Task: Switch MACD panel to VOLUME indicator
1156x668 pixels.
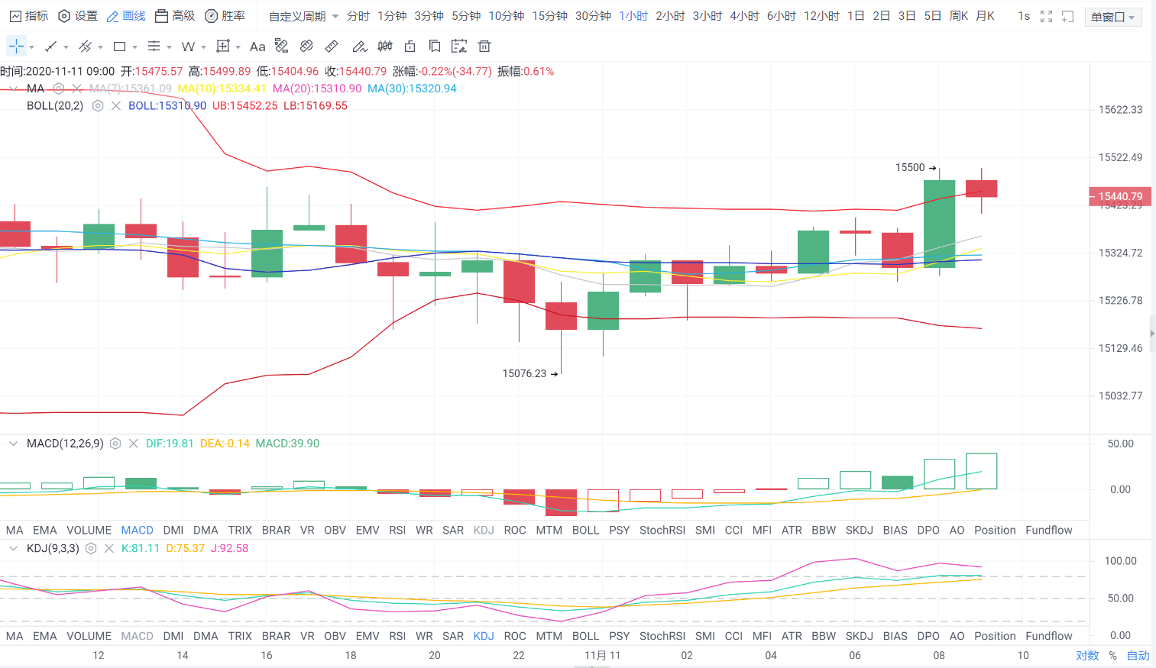Action: (x=89, y=530)
